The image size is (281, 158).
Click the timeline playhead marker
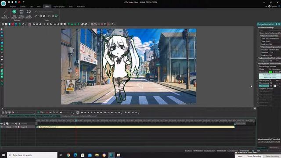(x=76, y=121)
